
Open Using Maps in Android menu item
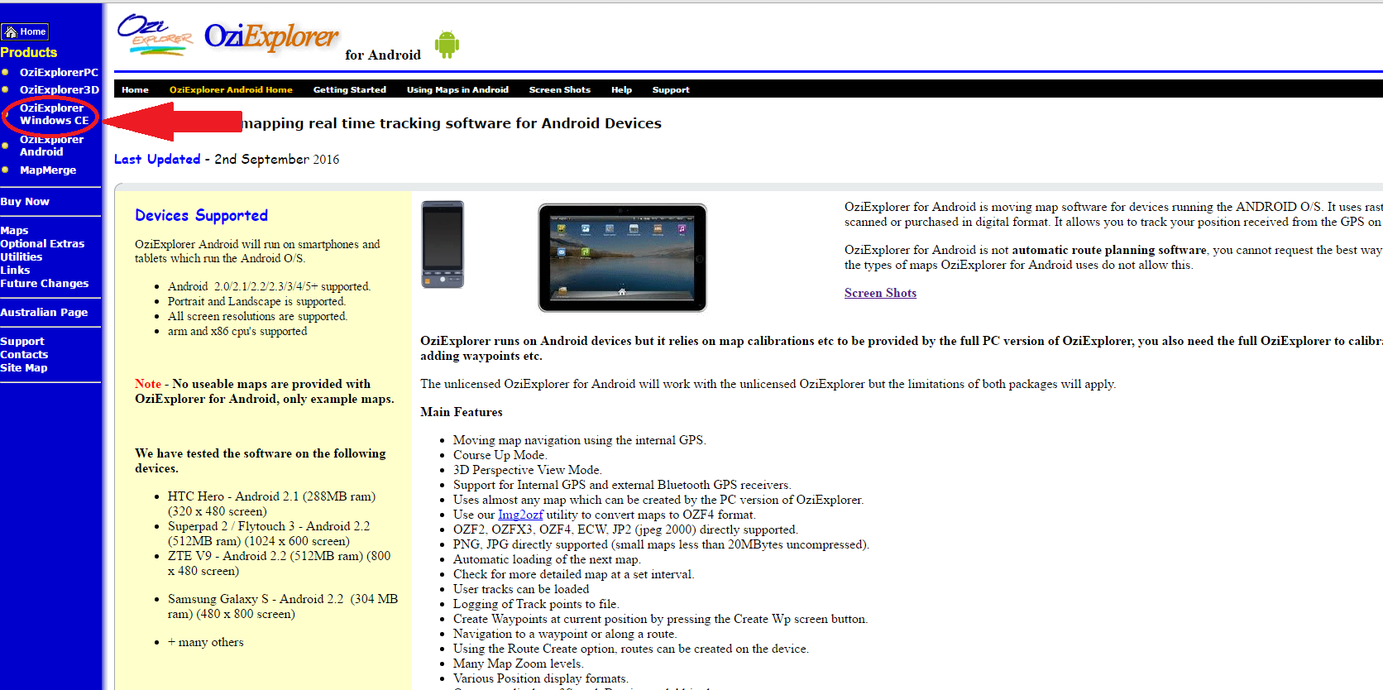tap(457, 89)
